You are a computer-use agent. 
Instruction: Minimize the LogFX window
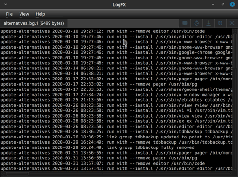[x=213, y=4]
